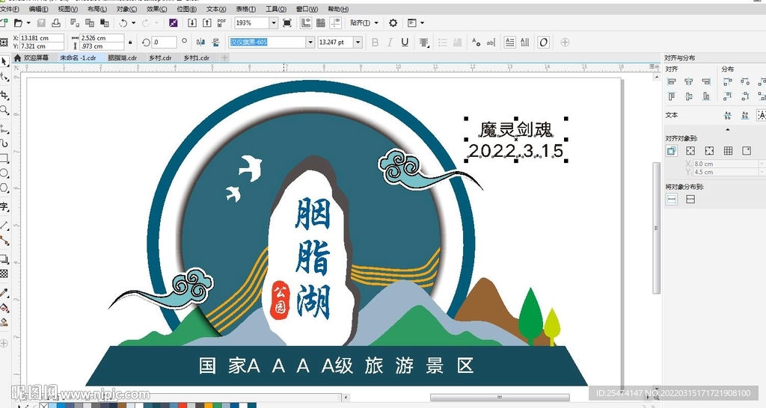
Task: Toggle Show Grid icon
Action: coord(320,23)
